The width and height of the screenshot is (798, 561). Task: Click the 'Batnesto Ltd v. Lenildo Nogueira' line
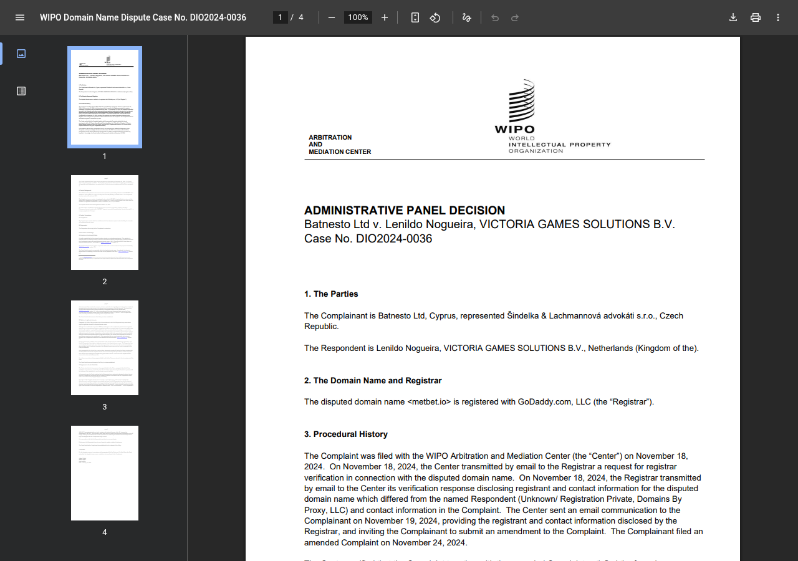489,224
